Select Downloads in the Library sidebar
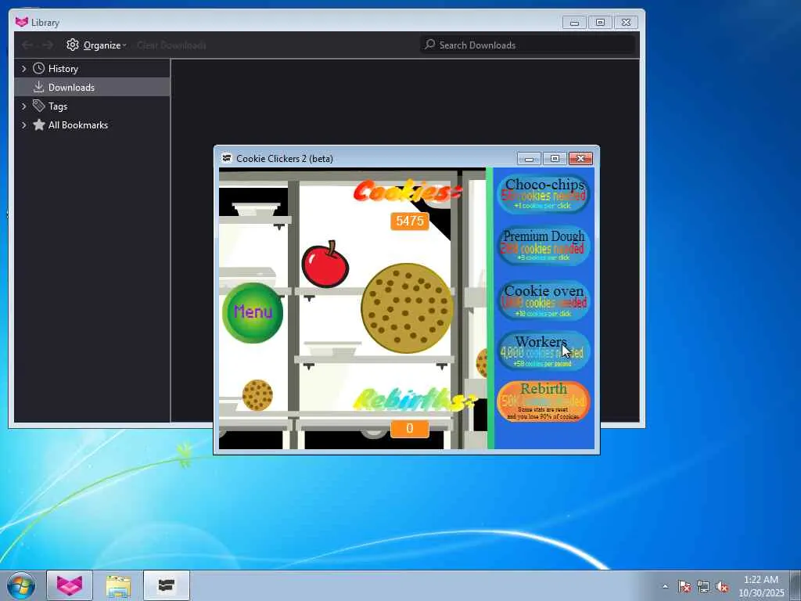Viewport: 801px width, 601px height. (92, 88)
